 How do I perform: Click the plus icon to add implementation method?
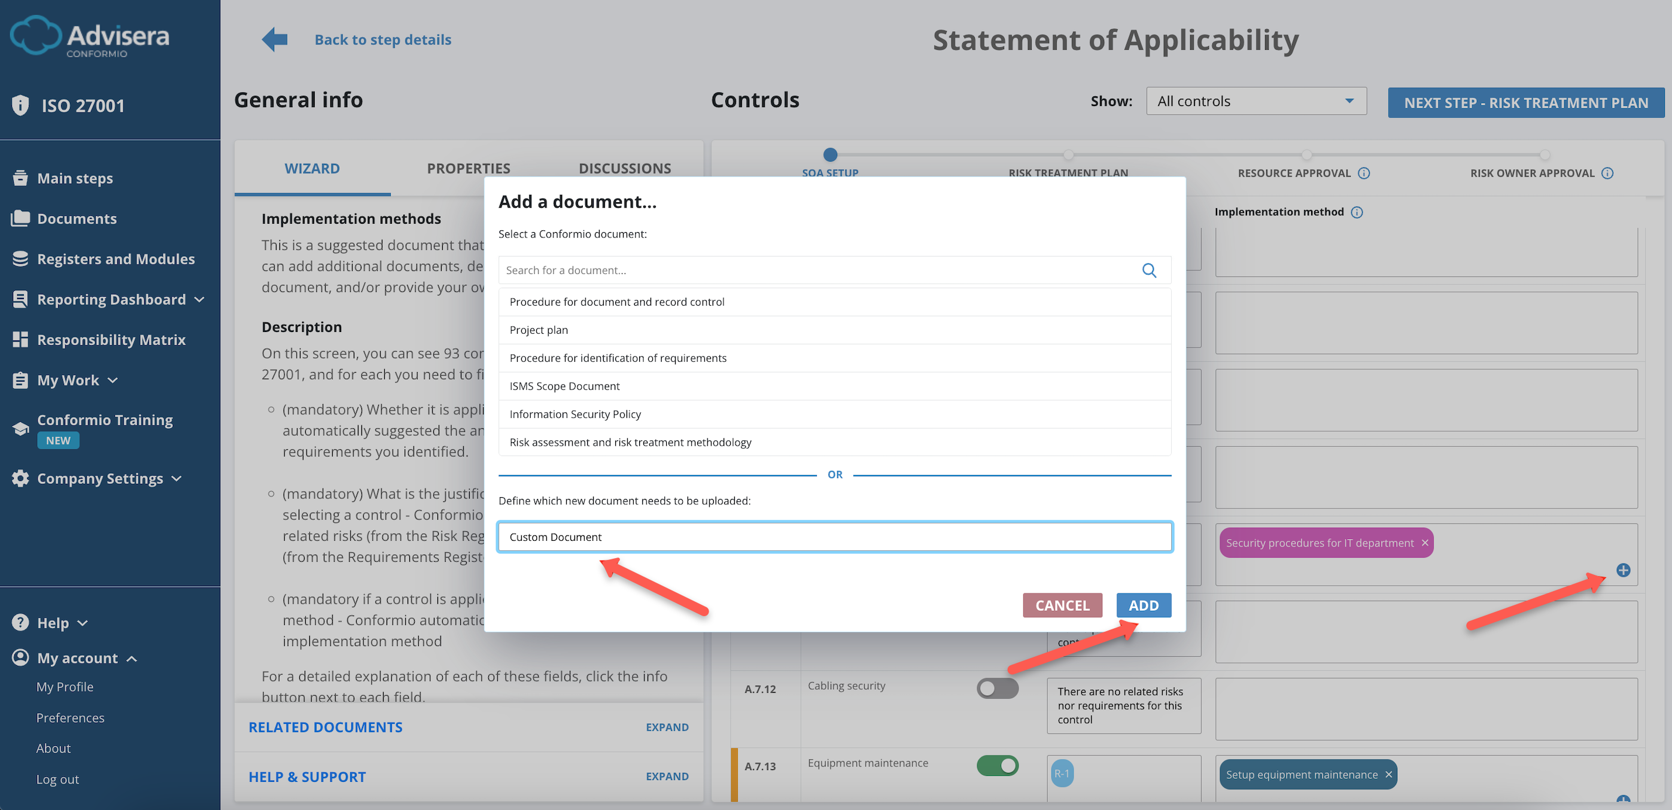tap(1624, 571)
